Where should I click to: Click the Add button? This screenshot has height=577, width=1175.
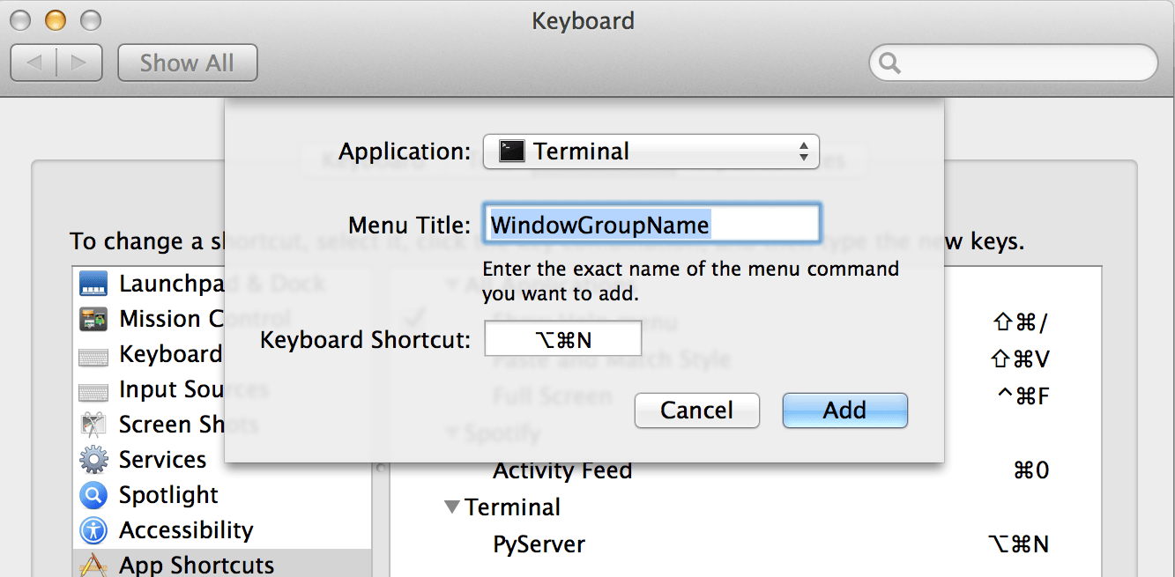pyautogui.click(x=844, y=410)
